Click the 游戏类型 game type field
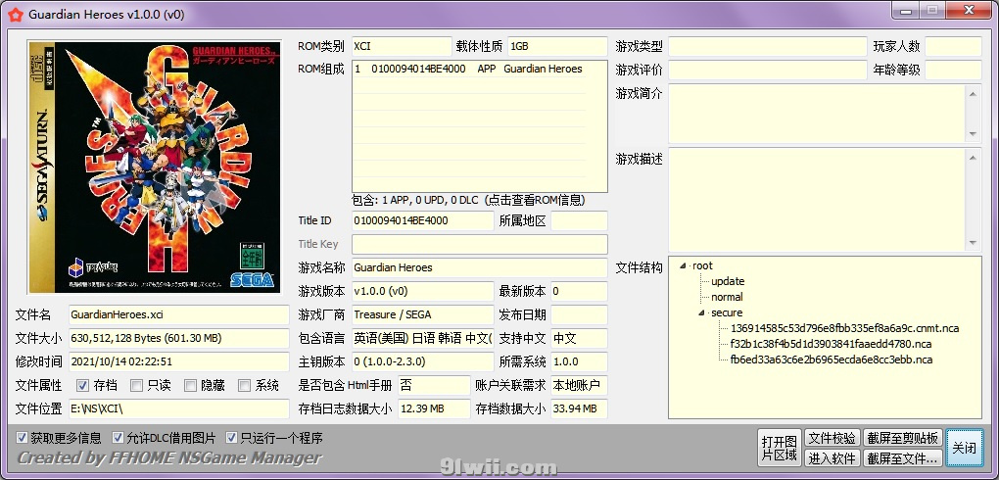 (x=768, y=47)
